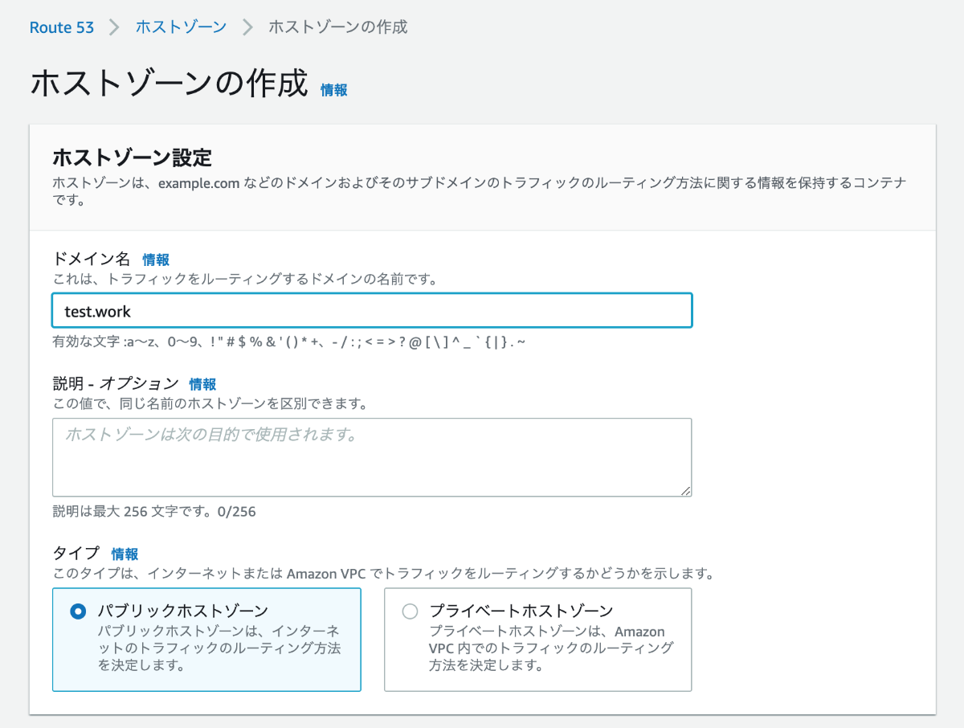
Task: Grab the description text area resize handle
Action: 686,491
